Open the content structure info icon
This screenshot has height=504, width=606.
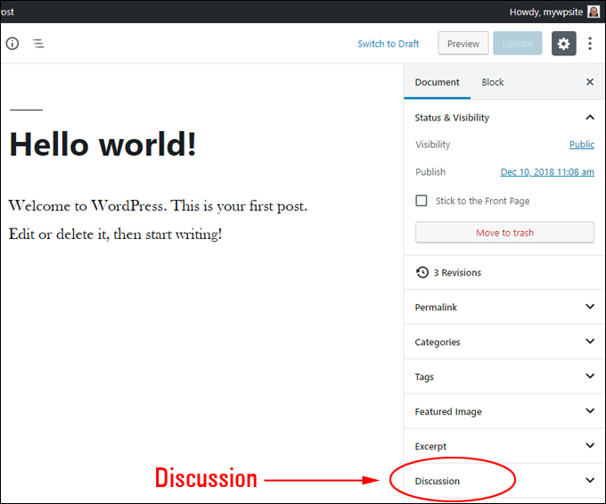click(12, 44)
